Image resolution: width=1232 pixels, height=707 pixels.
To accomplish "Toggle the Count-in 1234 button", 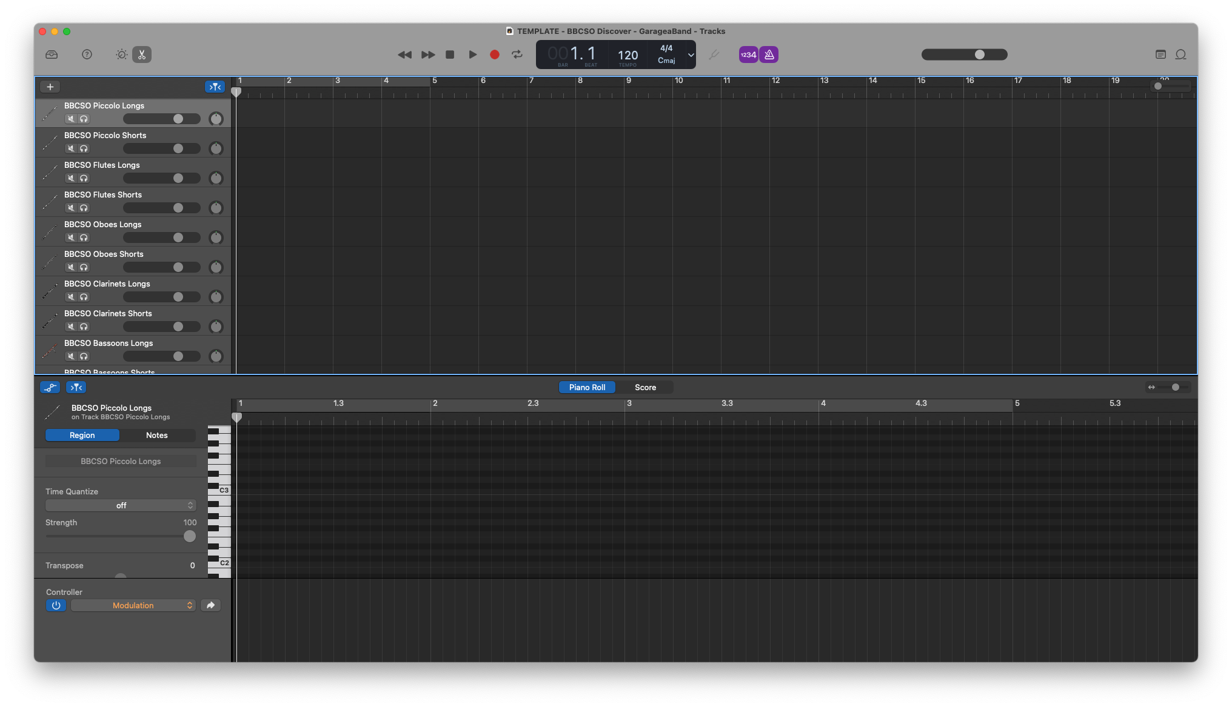I will pos(748,55).
